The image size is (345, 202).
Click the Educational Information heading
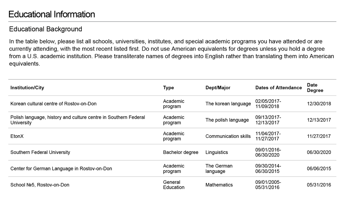coord(52,14)
